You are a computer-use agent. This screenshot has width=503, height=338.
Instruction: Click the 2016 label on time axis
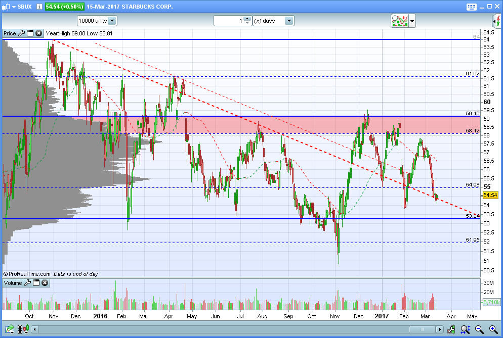(x=100, y=316)
